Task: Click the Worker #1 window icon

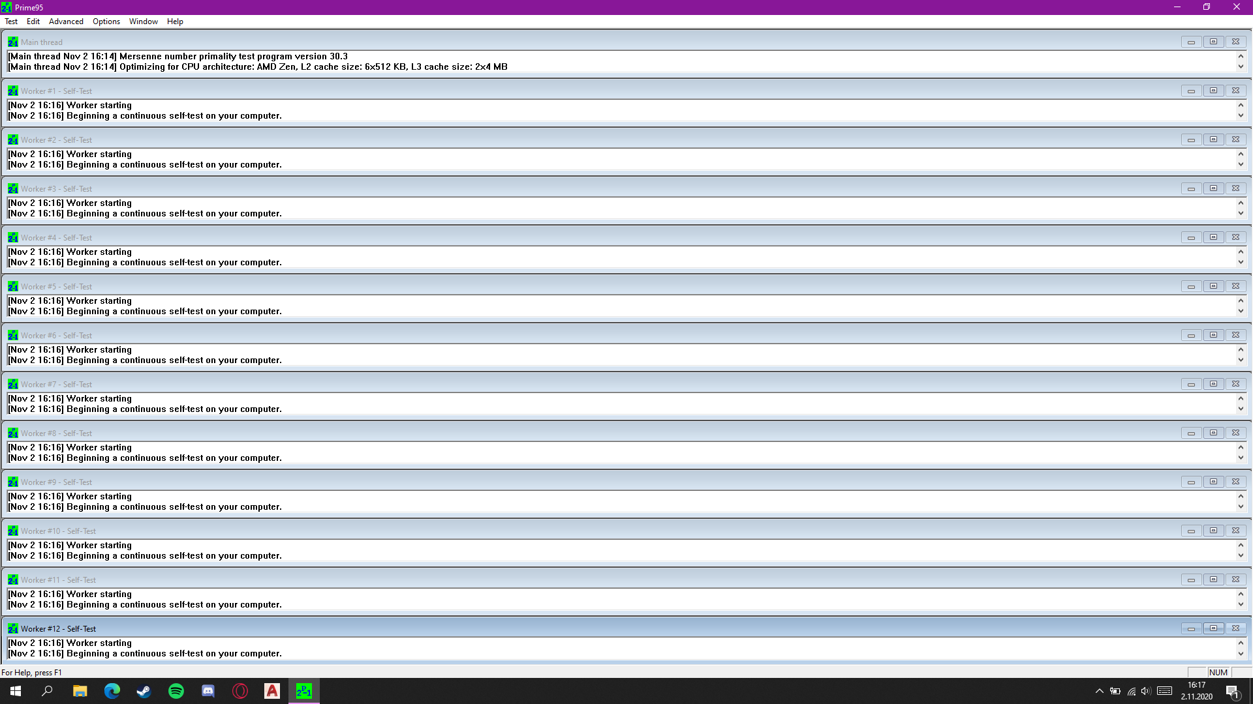Action: pyautogui.click(x=13, y=91)
